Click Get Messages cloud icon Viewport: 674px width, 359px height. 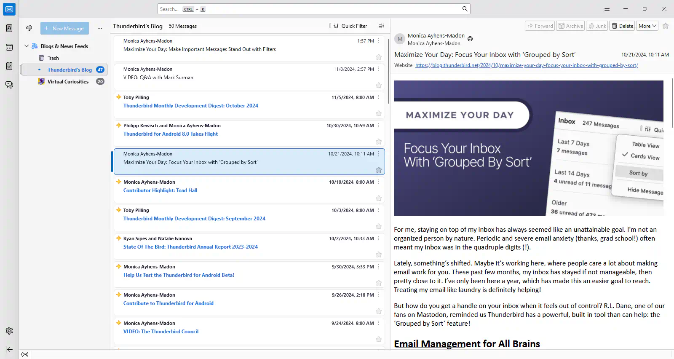pyautogui.click(x=29, y=28)
